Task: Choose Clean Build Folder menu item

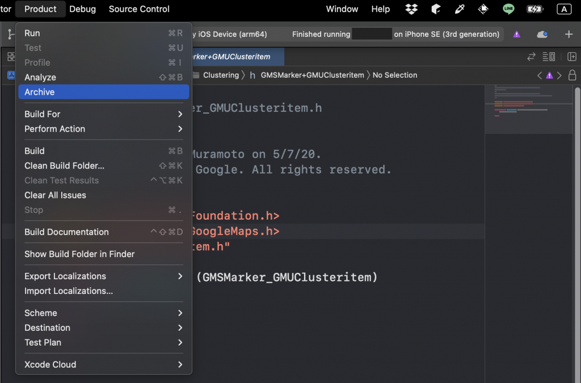Action: [64, 166]
